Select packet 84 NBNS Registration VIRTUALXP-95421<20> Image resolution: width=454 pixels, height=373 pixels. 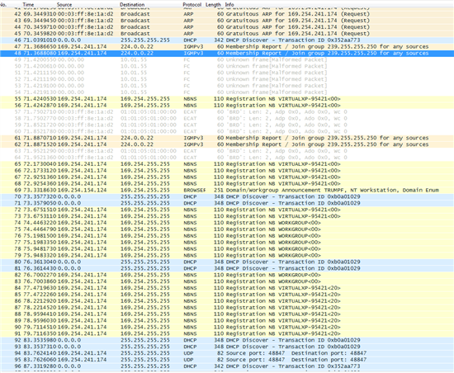[x=227, y=288]
